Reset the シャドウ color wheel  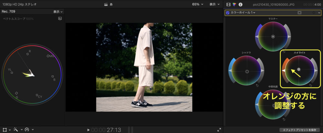point(257,85)
